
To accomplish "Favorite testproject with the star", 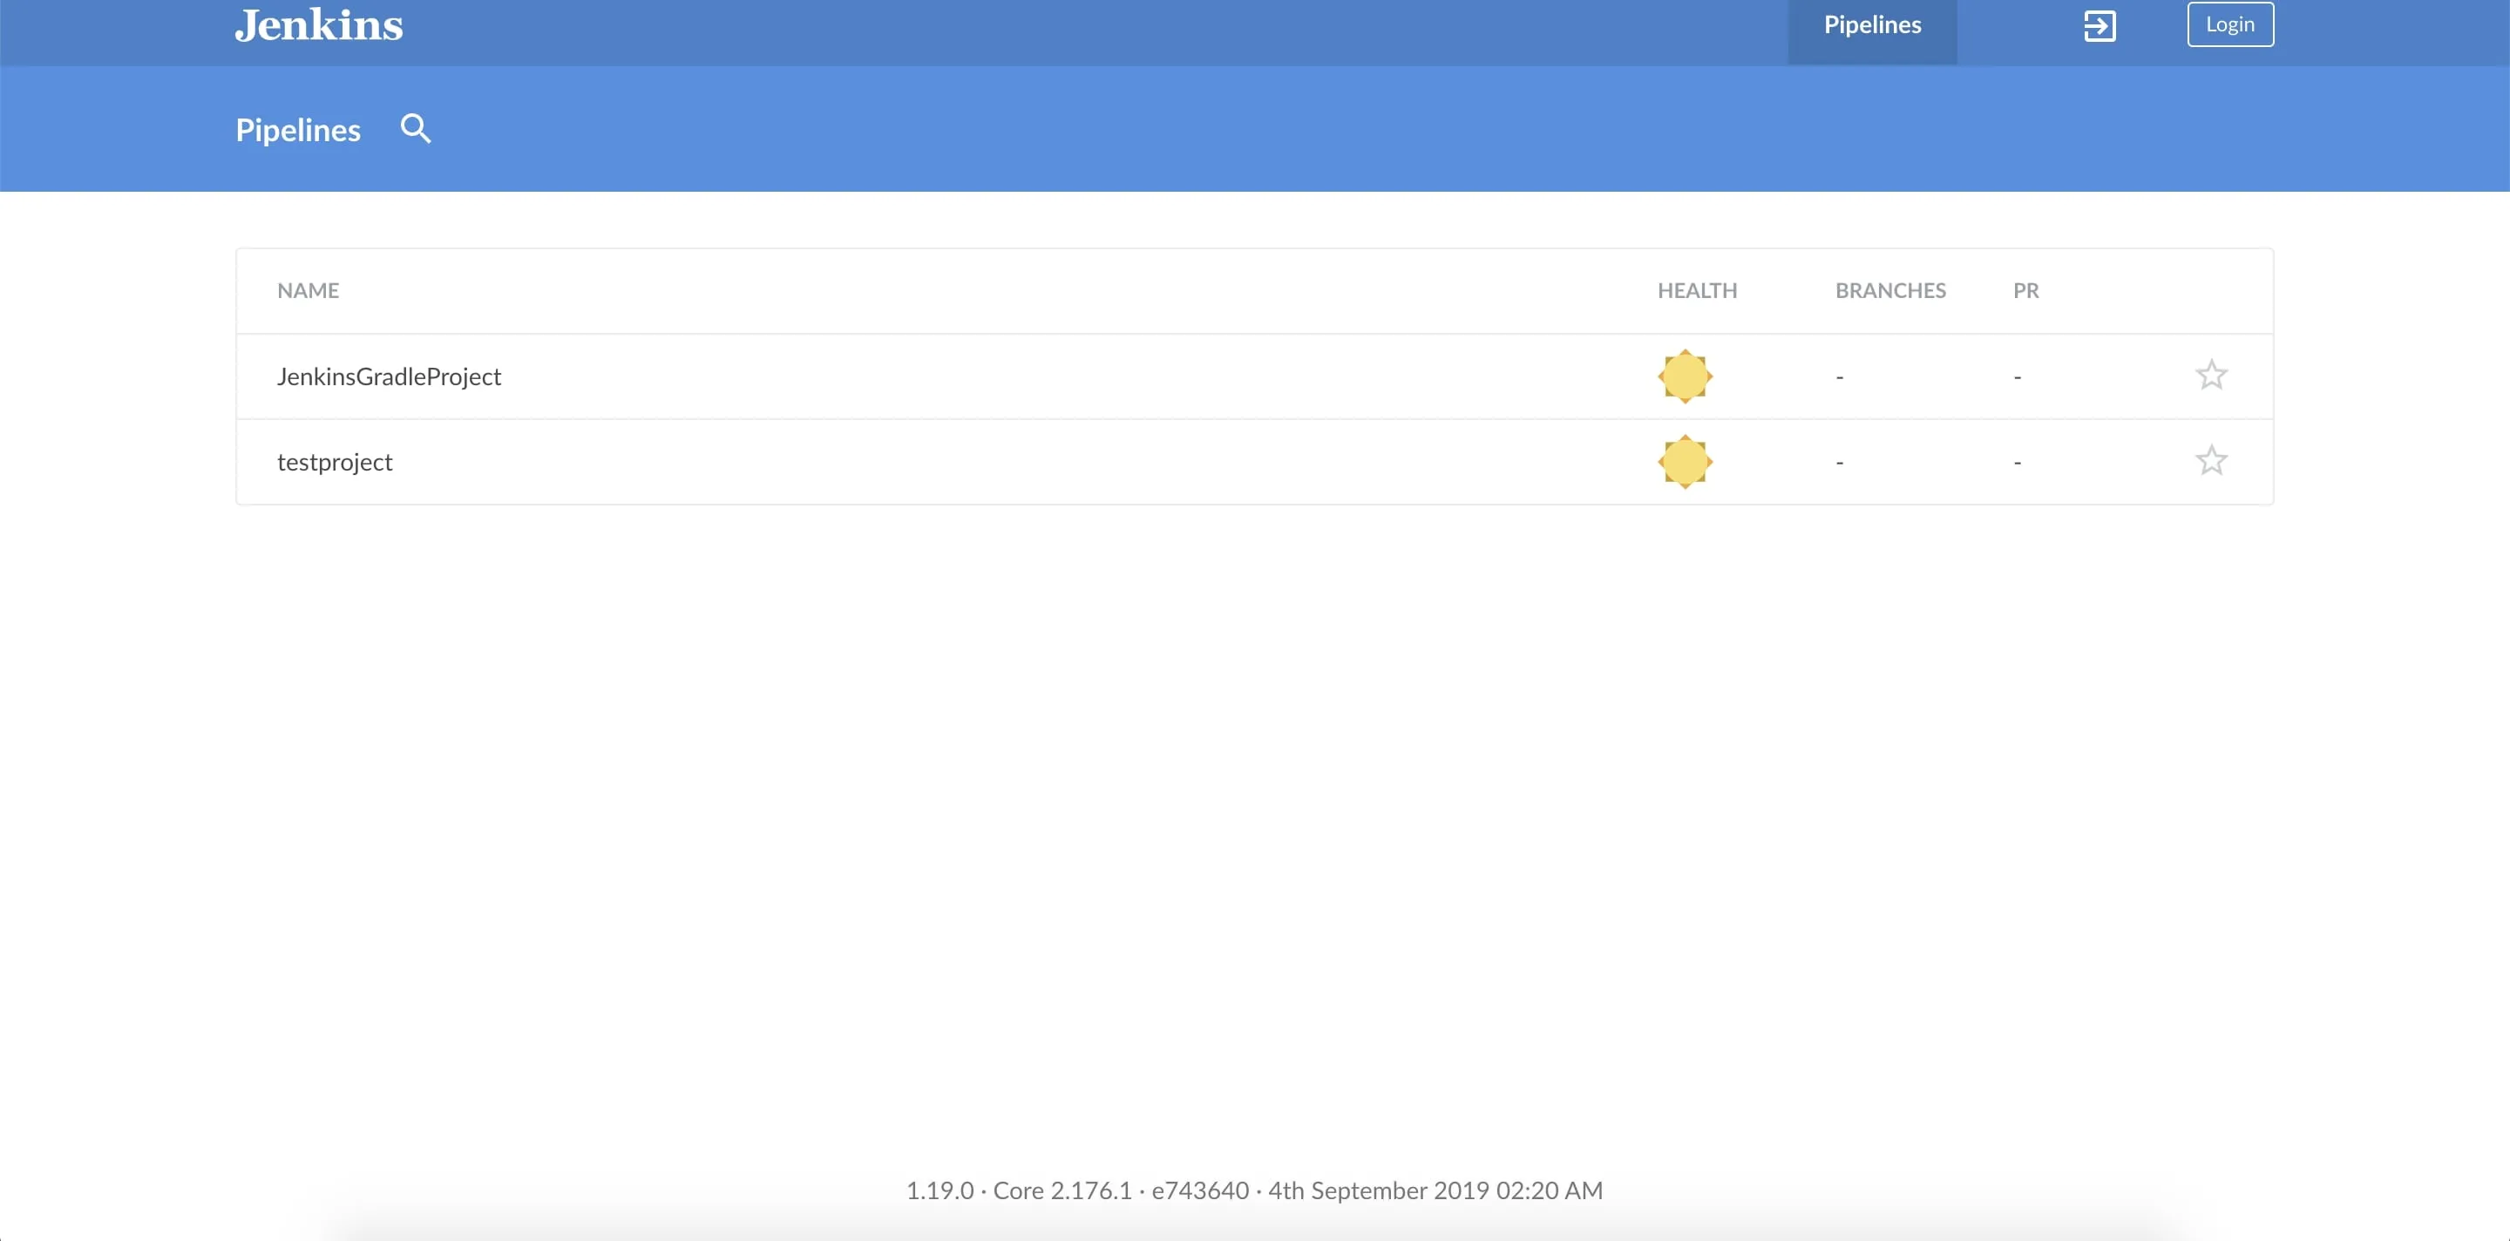I will point(2211,460).
